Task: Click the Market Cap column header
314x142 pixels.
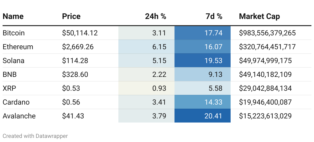Action: point(259,17)
